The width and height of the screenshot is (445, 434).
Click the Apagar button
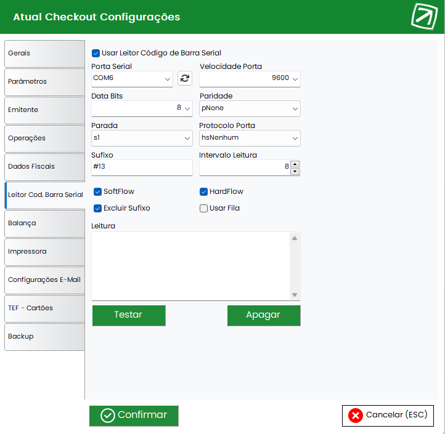click(x=264, y=315)
